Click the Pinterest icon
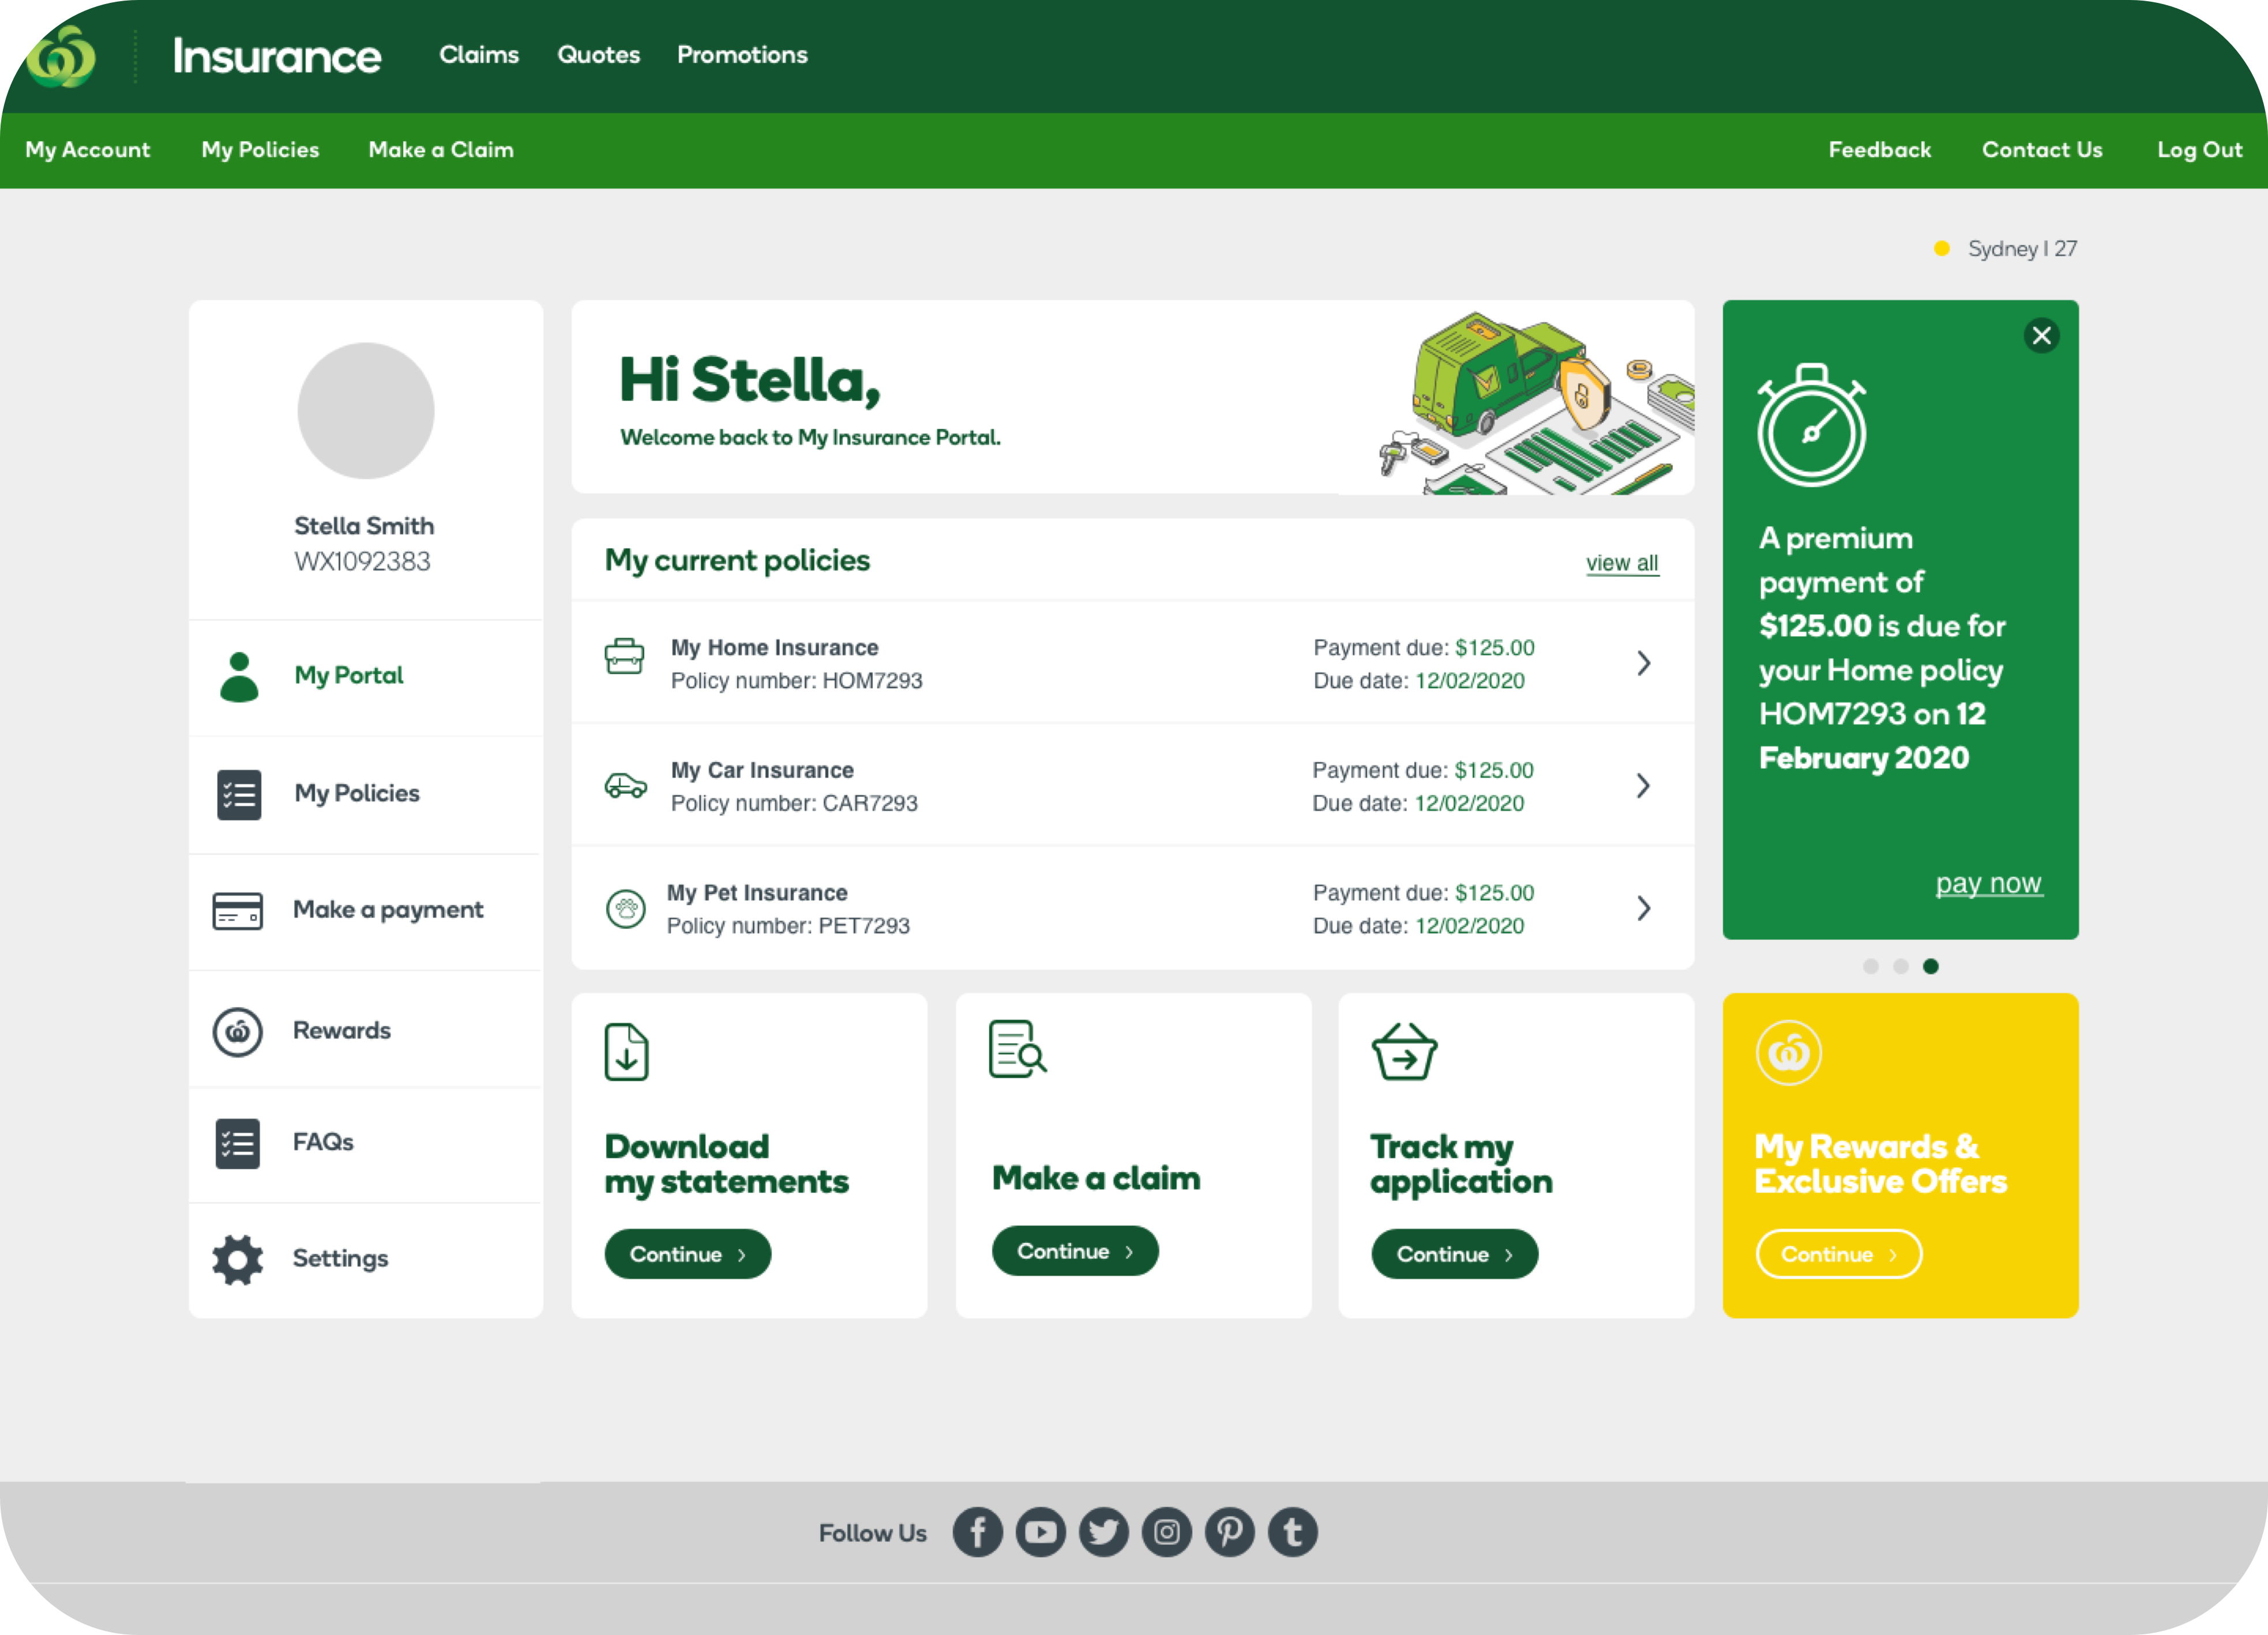 (1229, 1532)
